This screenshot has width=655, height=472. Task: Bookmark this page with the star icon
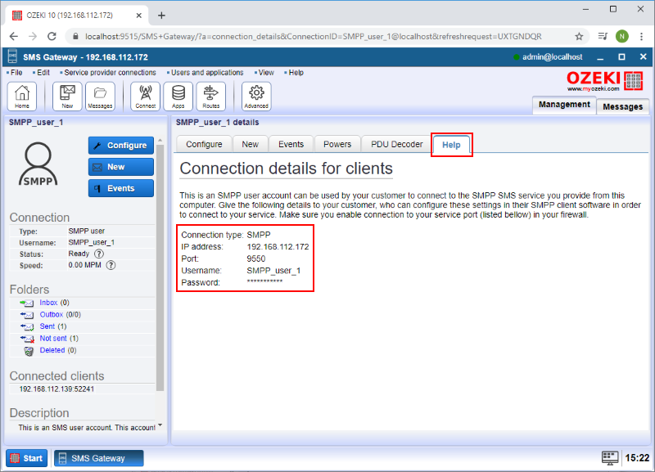(579, 37)
